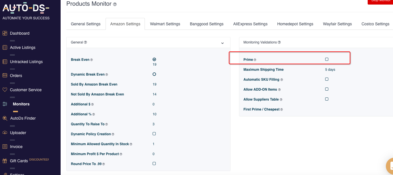Open the Costco Settings tab
Image resolution: width=393 pixels, height=175 pixels.
(x=375, y=24)
